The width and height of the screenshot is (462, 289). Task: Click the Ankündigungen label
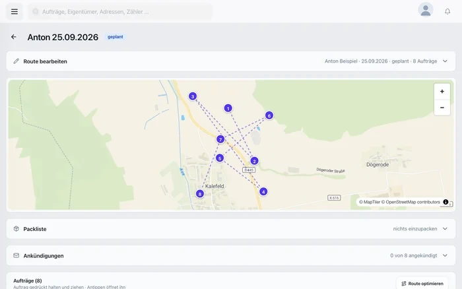coord(44,256)
